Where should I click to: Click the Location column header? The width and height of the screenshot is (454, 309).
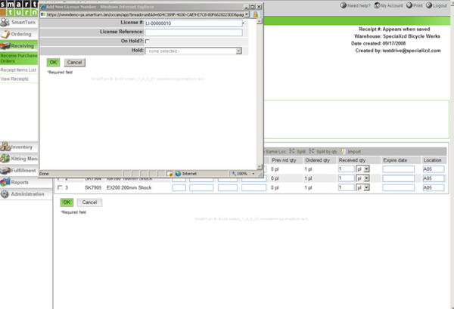pyautogui.click(x=432, y=160)
